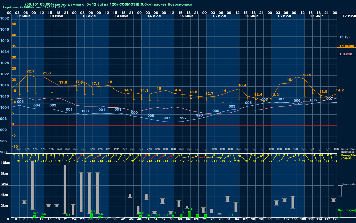Click the 17.6 temperature label

pos(63,83)
